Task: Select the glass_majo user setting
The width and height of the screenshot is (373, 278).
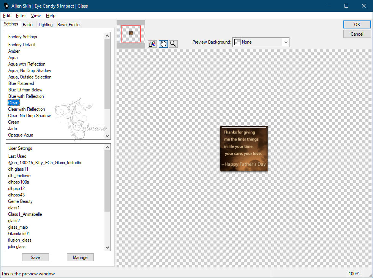Action: tap(18, 227)
